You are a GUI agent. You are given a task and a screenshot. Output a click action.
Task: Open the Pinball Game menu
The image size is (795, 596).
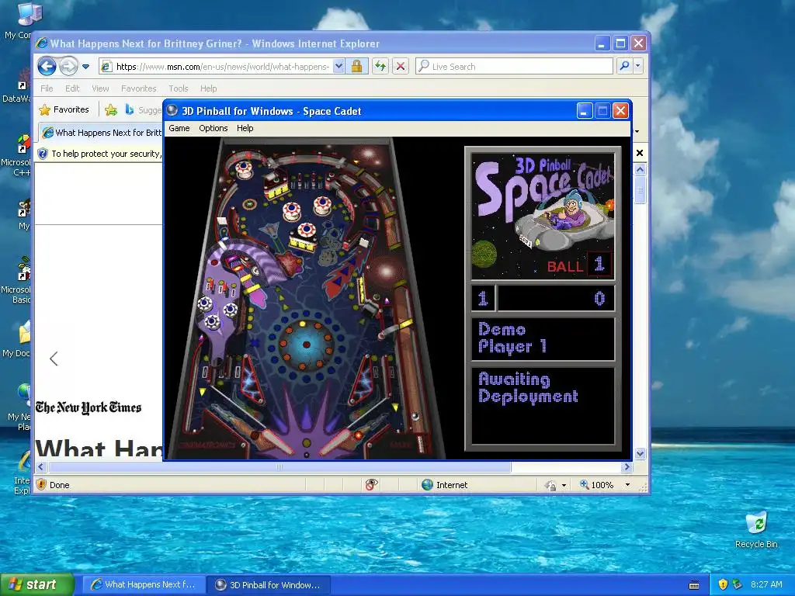[179, 128]
